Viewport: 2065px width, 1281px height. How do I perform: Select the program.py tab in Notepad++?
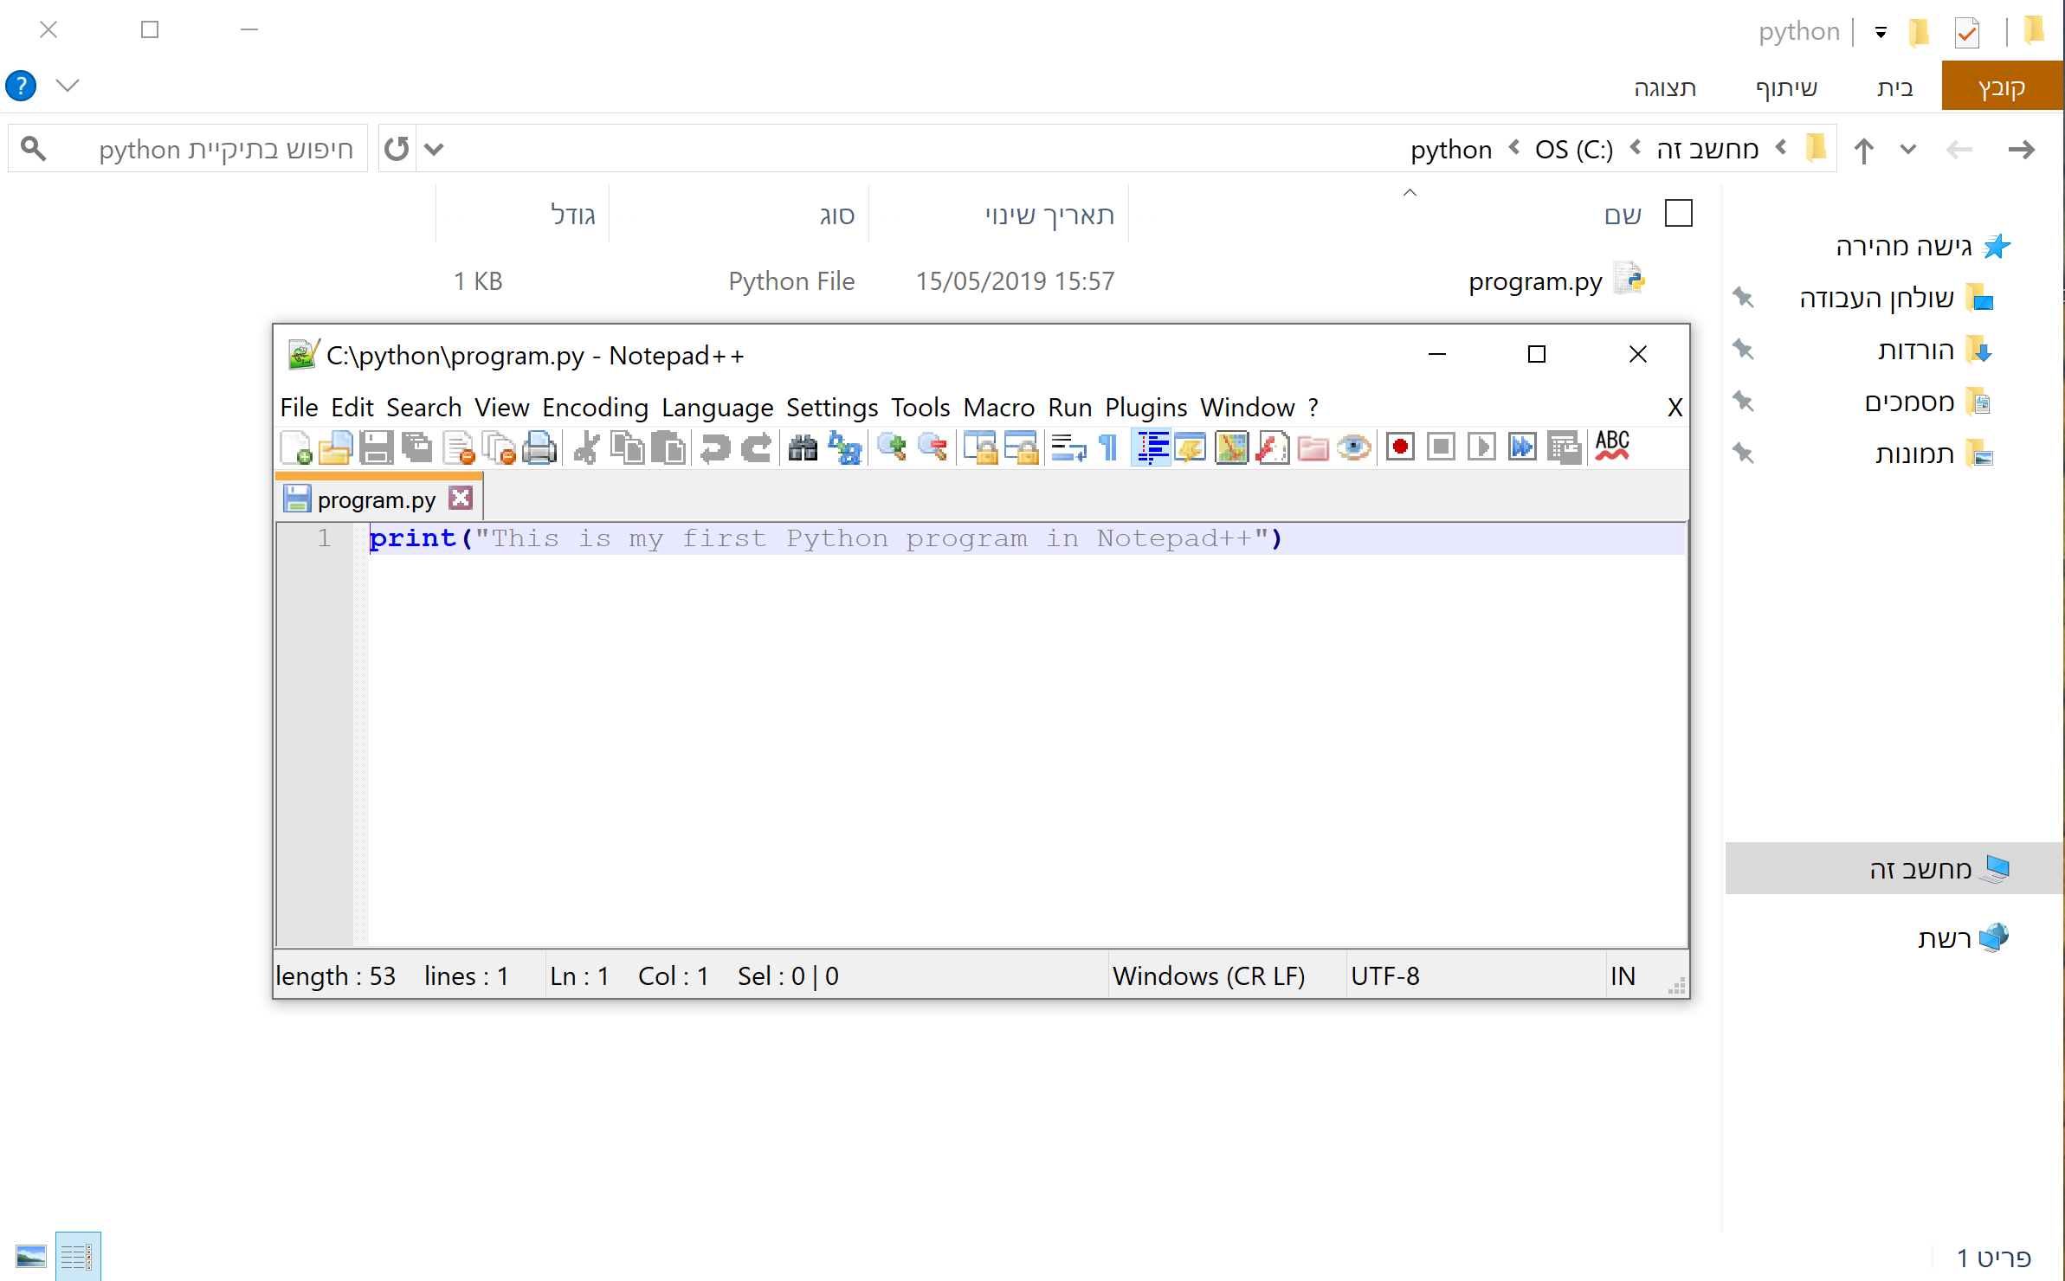pyautogui.click(x=377, y=499)
